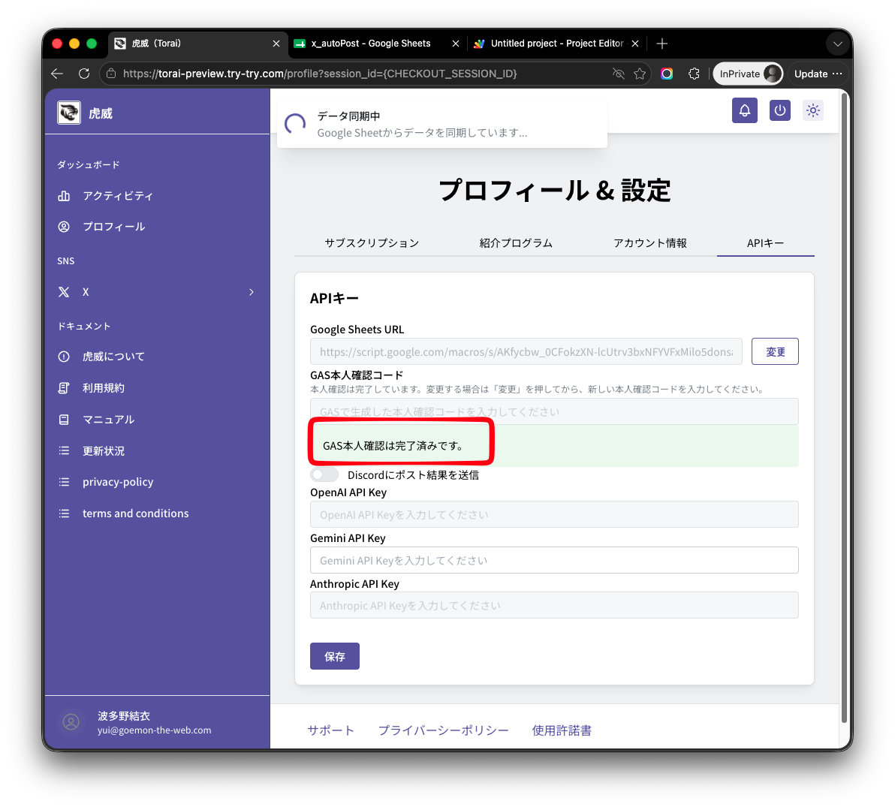The image size is (895, 807).
Task: Open プロフィール in the sidebar
Action: click(113, 227)
